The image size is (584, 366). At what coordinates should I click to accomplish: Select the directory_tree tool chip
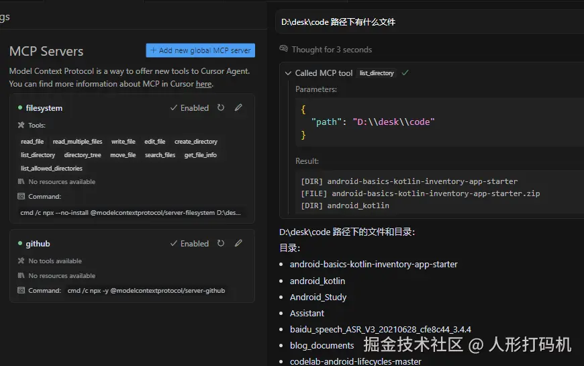[83, 155]
